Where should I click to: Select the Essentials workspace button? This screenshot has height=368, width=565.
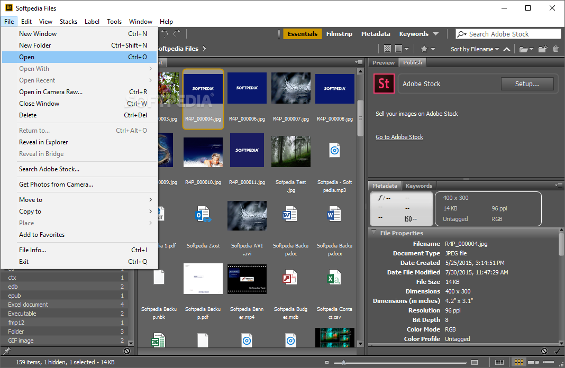tap(302, 34)
